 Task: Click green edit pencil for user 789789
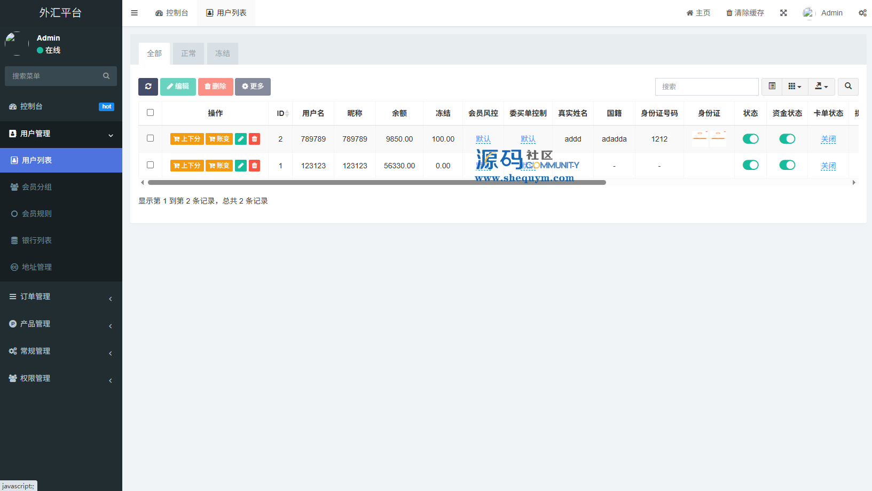(241, 139)
